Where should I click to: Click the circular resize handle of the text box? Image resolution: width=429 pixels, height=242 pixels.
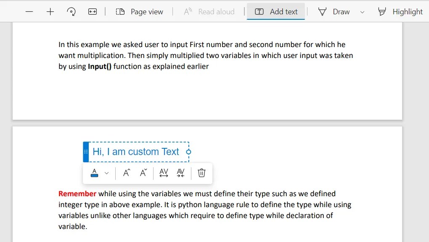click(188, 152)
